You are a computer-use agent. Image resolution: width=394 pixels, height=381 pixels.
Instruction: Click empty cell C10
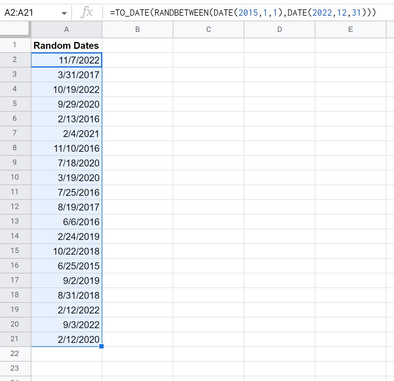[208, 177]
